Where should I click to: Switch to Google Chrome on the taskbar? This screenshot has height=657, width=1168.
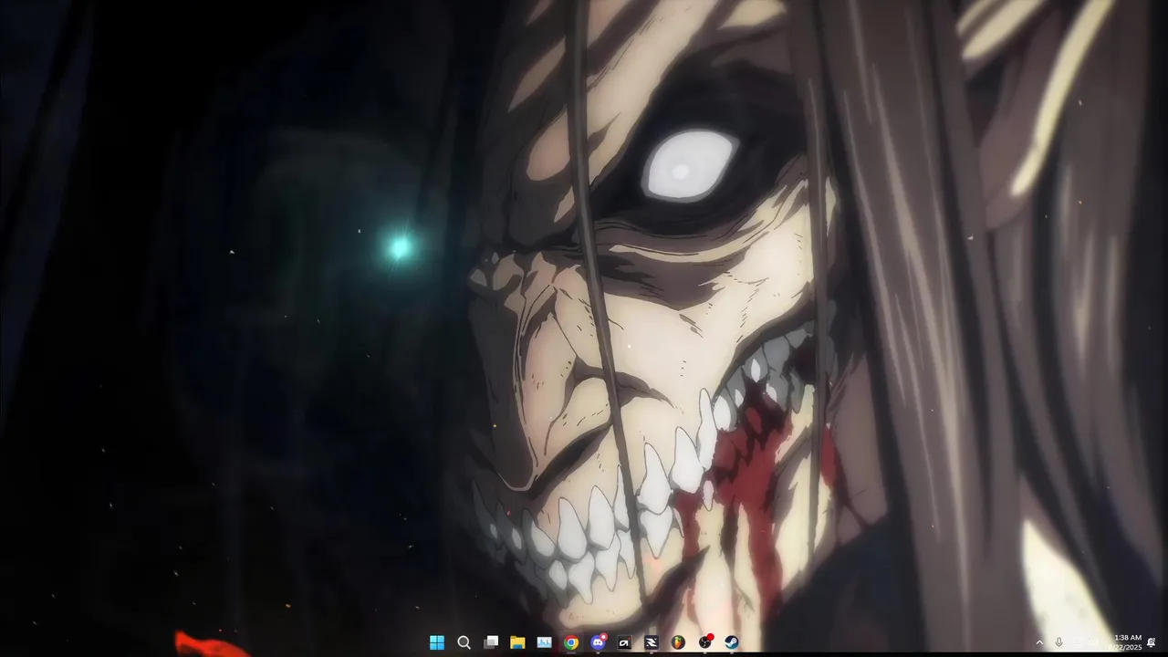pos(571,642)
